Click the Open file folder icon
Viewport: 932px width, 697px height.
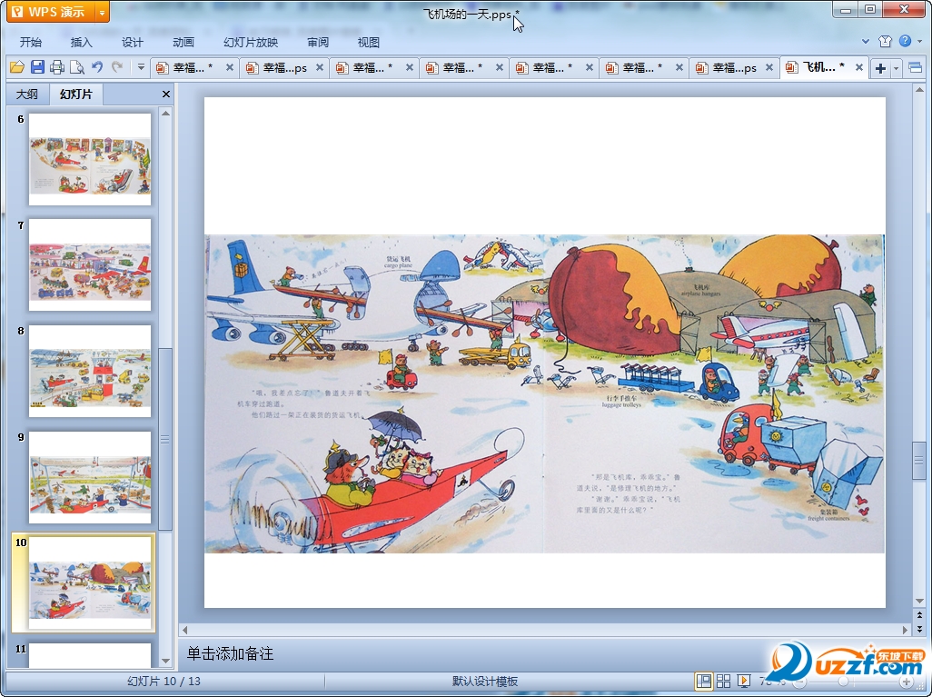pyautogui.click(x=17, y=67)
